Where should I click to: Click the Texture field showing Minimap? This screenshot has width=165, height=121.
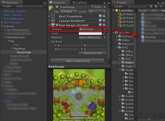pos(90,29)
